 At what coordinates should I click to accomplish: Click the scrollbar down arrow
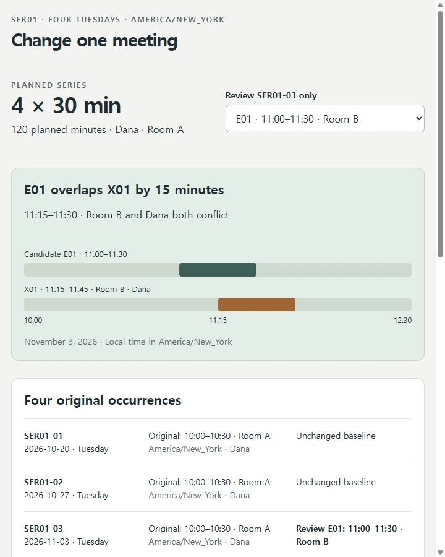(x=440, y=553)
